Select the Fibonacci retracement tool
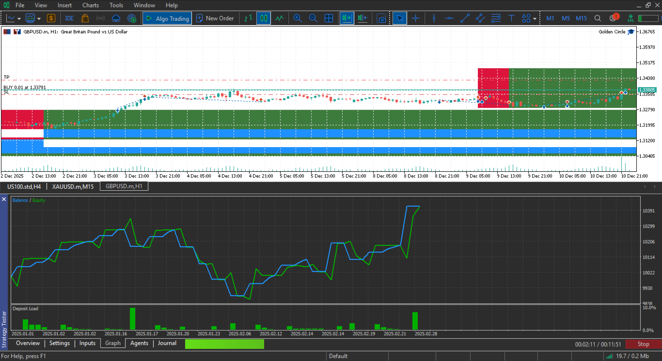The image size is (662, 361). click(x=496, y=18)
